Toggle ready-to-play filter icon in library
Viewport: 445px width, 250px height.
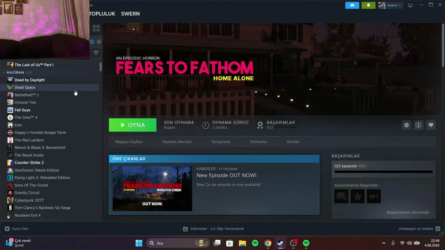pos(99,42)
